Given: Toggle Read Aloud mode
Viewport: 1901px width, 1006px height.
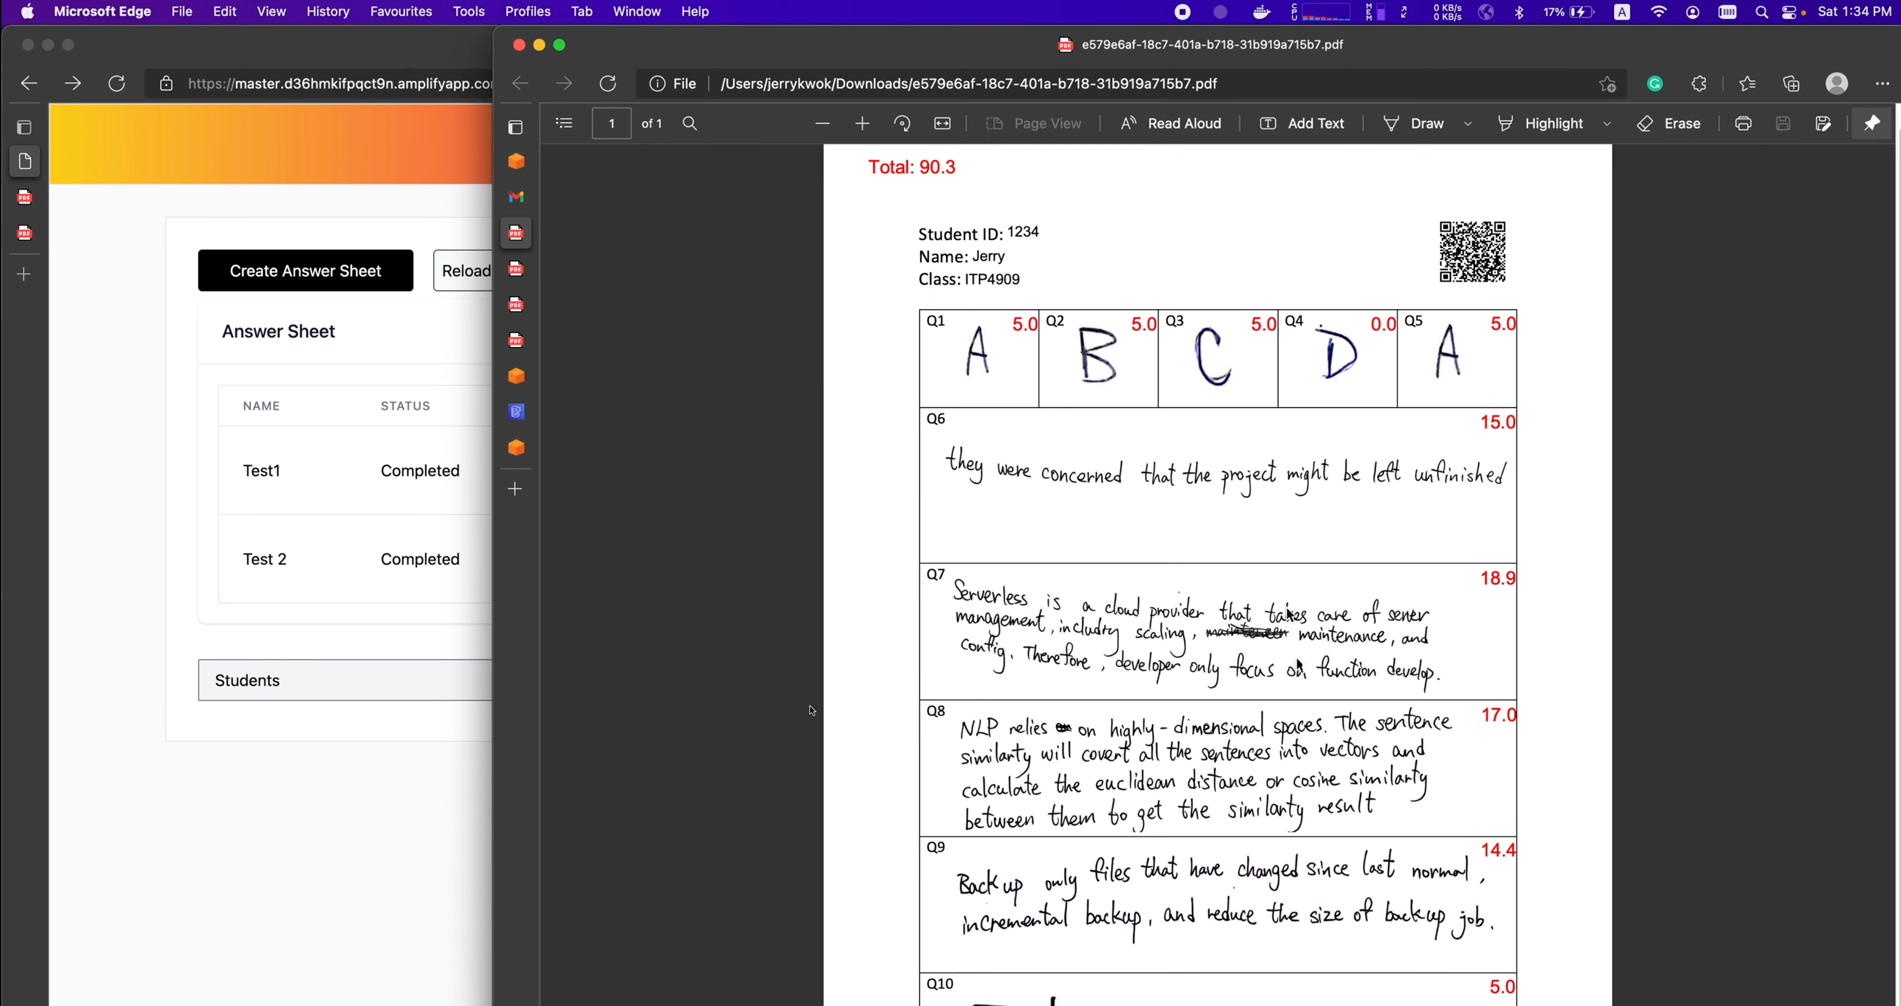Looking at the screenshot, I should point(1171,123).
